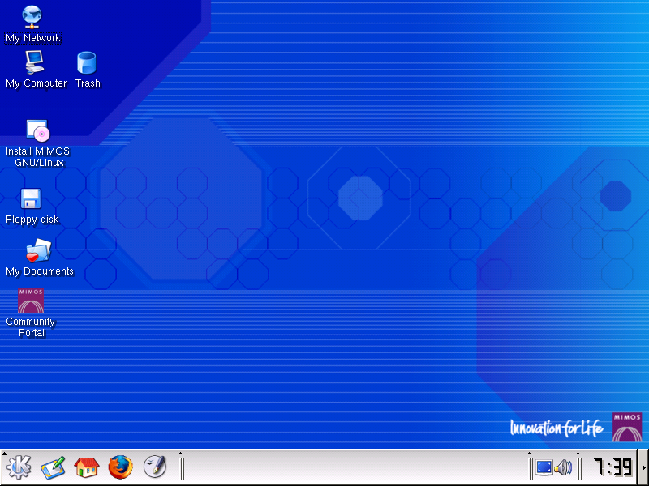Hide the panel with the right-edge arrow
649x486 pixels.
(644, 467)
